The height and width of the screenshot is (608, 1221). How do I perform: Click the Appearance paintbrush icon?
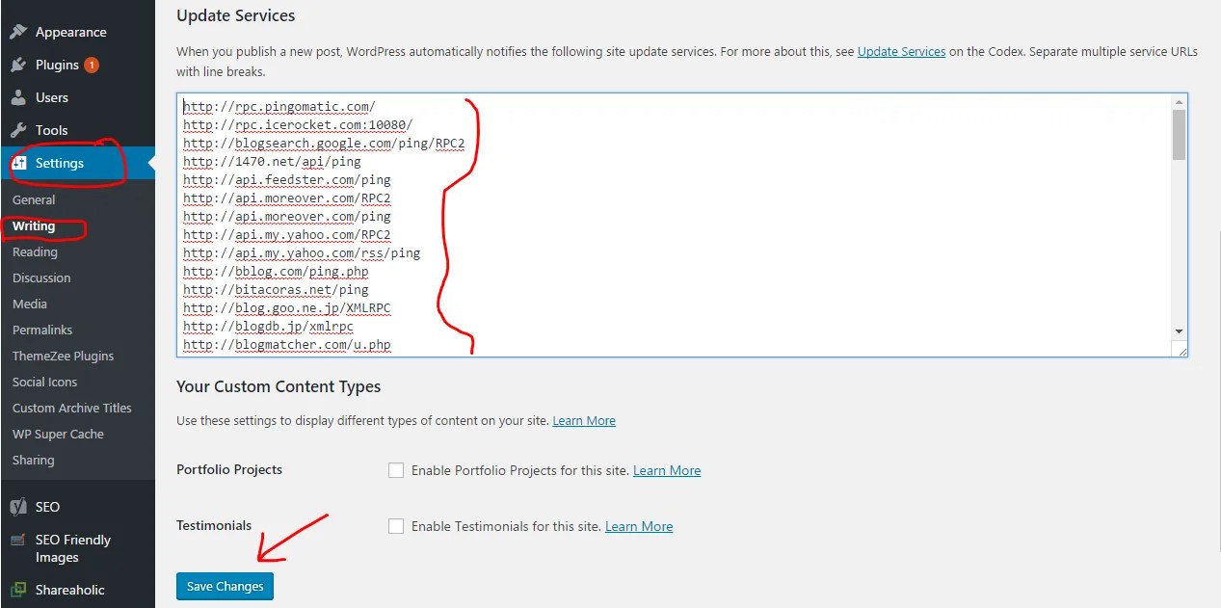[x=18, y=32]
